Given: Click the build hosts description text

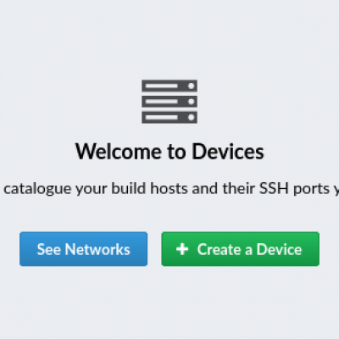Looking at the screenshot, I should pos(169,189).
